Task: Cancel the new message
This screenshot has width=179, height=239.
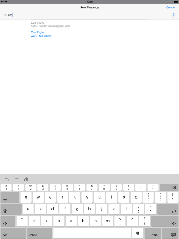Action: 171,7
